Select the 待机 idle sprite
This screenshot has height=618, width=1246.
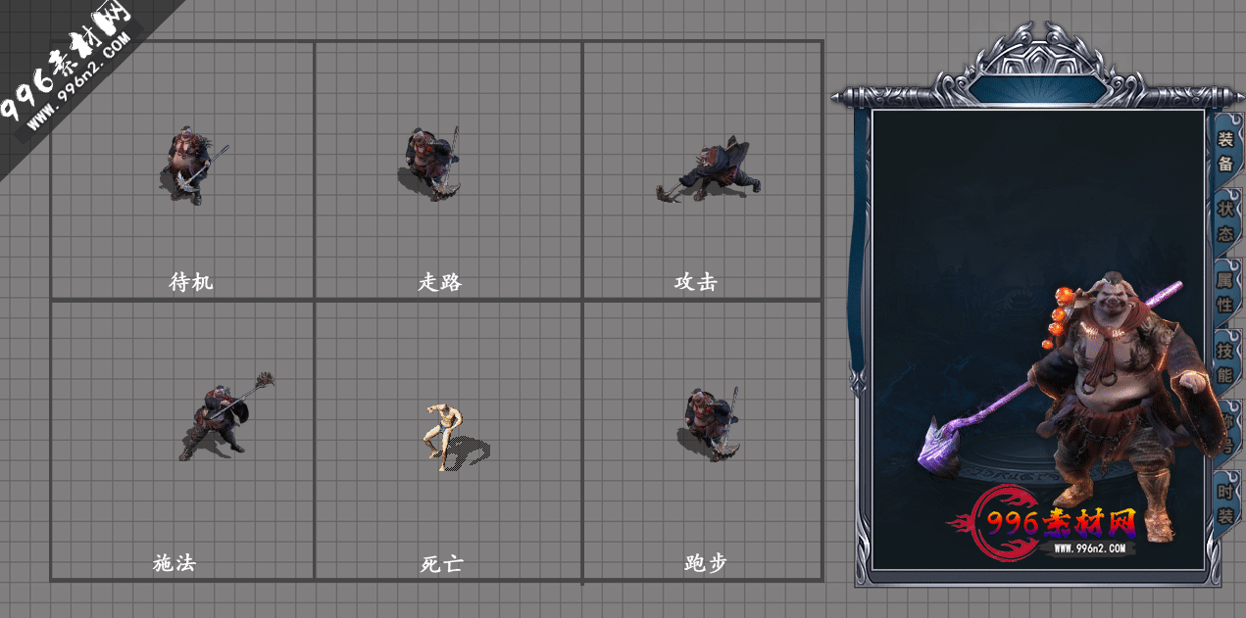tap(192, 165)
